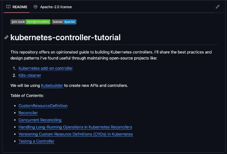This screenshot has height=154, width=227.
Task: Open the license Apache badge
Action: coord(64,22)
